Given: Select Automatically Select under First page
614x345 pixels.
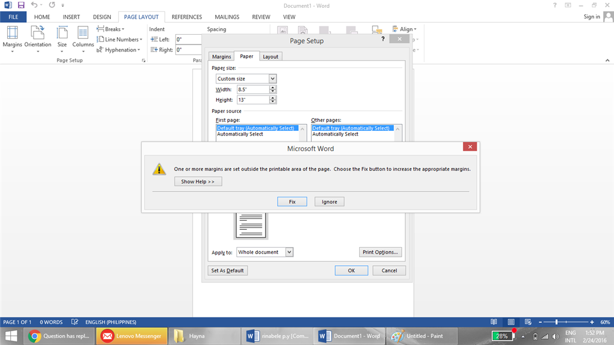Looking at the screenshot, I should 240,134.
